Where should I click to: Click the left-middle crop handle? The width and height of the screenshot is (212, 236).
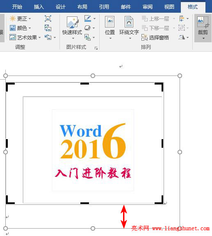pos(7,143)
